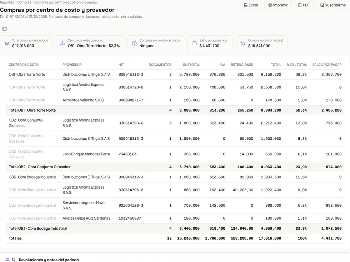
Task: Sort by the Saldo por pagar column header
Action: tap(327, 65)
